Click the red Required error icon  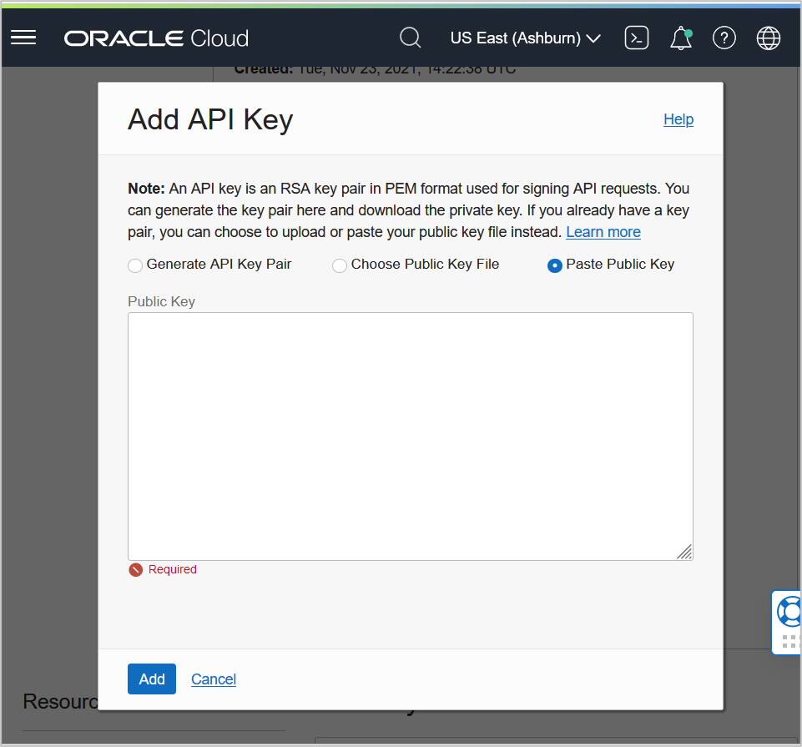coord(136,570)
